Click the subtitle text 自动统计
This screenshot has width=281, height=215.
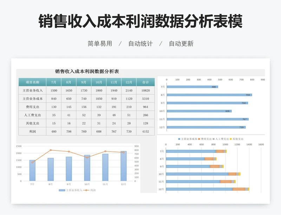[140, 44]
